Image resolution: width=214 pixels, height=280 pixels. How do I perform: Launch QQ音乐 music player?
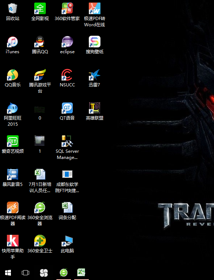click(x=12, y=75)
